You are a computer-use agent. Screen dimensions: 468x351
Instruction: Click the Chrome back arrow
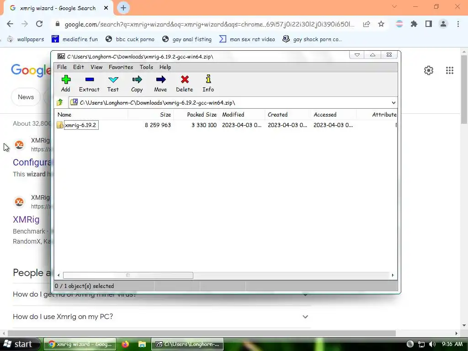pos(10,24)
